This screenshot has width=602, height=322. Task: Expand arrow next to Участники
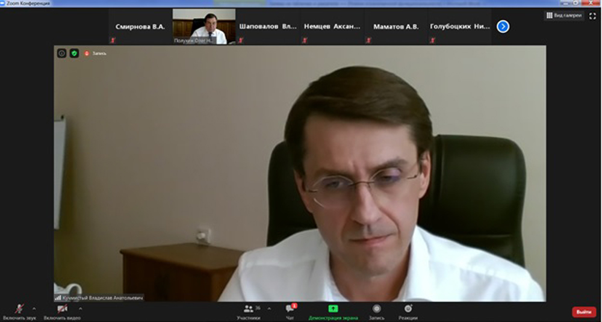coord(269,308)
